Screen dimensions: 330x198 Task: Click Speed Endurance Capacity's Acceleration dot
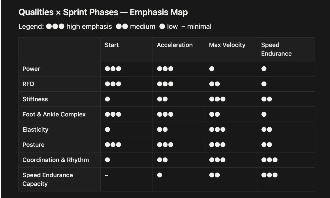[160, 175]
